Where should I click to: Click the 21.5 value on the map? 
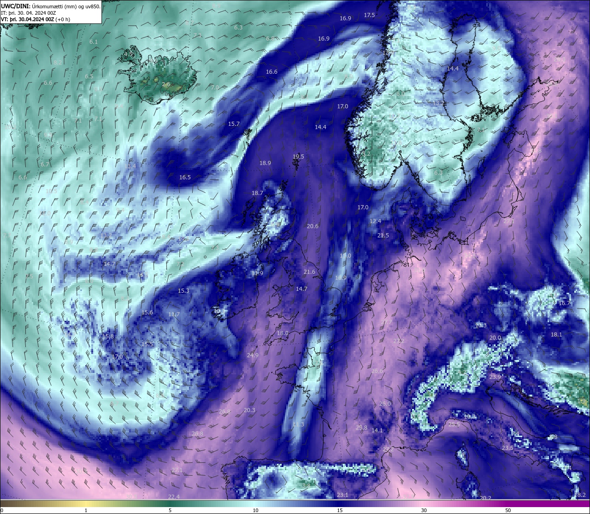click(x=383, y=236)
